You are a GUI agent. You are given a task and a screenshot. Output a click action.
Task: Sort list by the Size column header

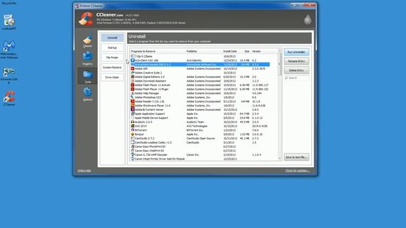[247, 51]
